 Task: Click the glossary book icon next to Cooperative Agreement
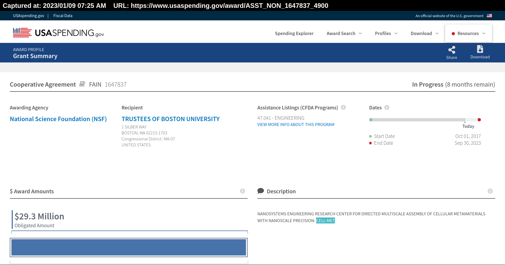[x=82, y=84]
